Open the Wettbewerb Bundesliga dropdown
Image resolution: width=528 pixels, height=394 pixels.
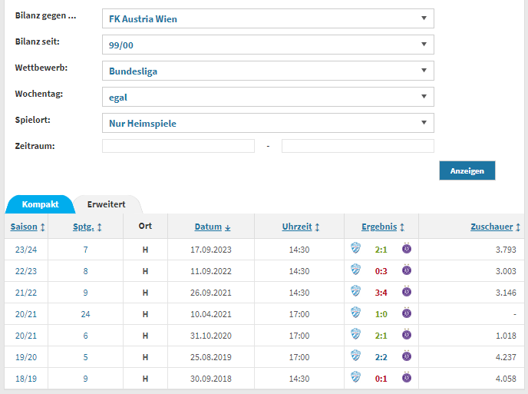(x=268, y=71)
